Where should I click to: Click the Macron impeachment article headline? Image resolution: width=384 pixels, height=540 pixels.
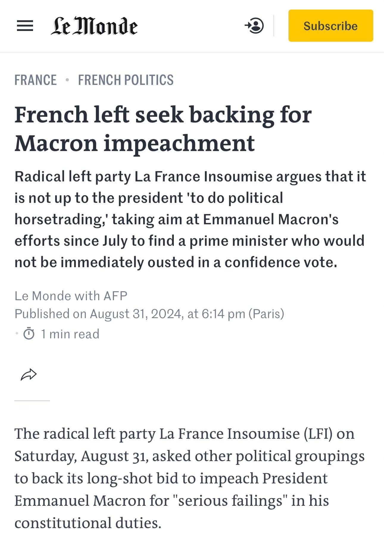point(163,129)
